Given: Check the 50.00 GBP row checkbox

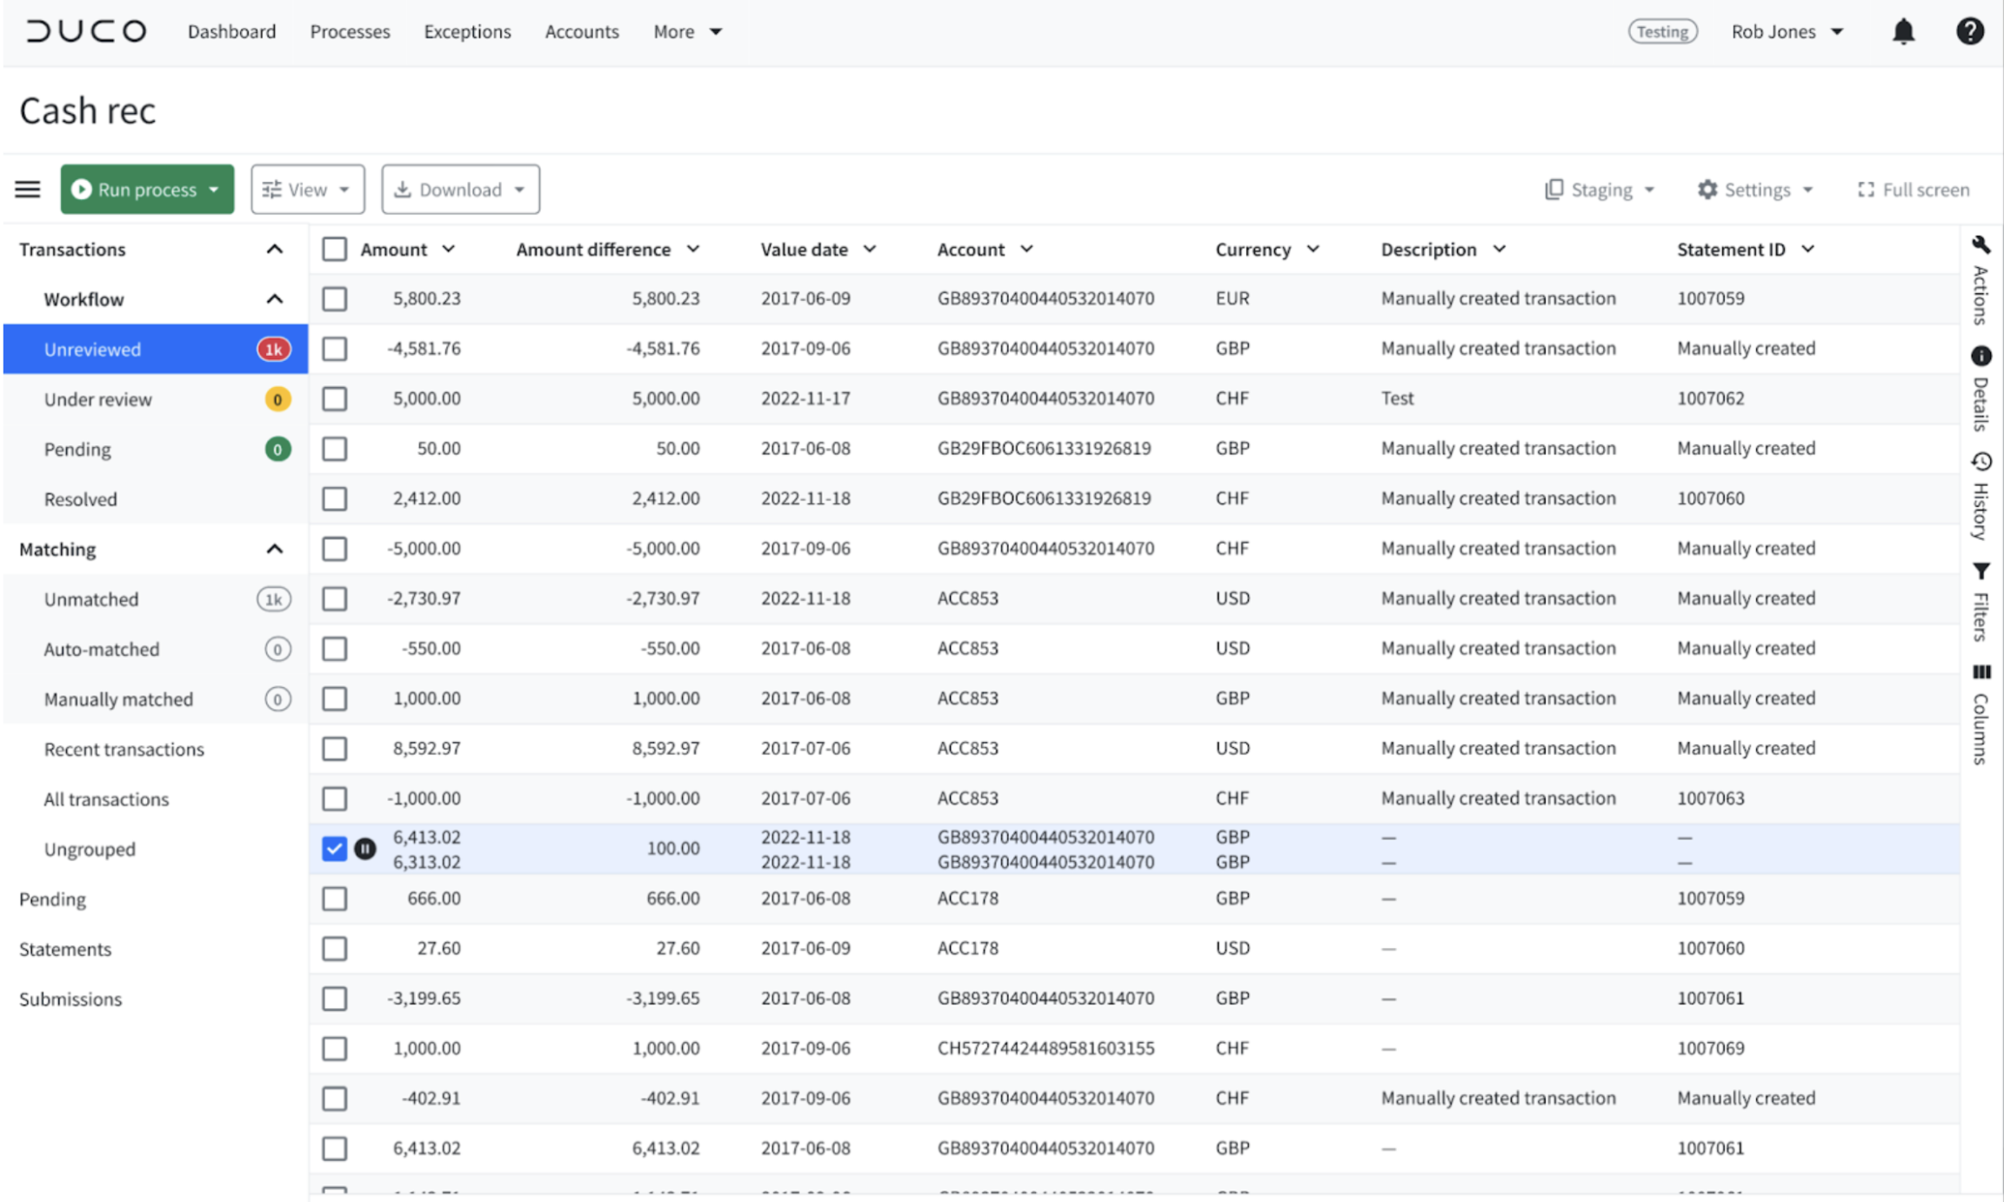Looking at the screenshot, I should click(334, 450).
